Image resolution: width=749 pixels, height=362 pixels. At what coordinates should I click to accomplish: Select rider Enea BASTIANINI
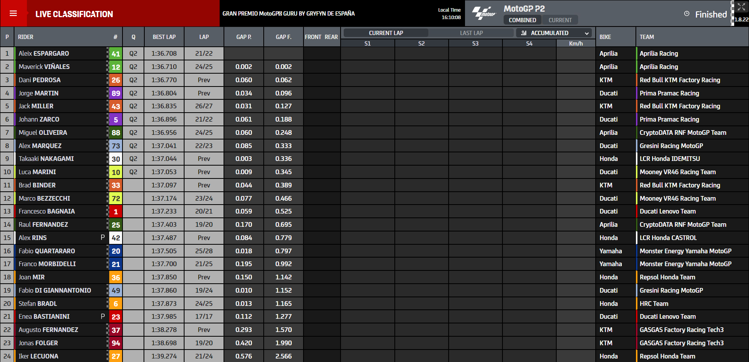44,316
